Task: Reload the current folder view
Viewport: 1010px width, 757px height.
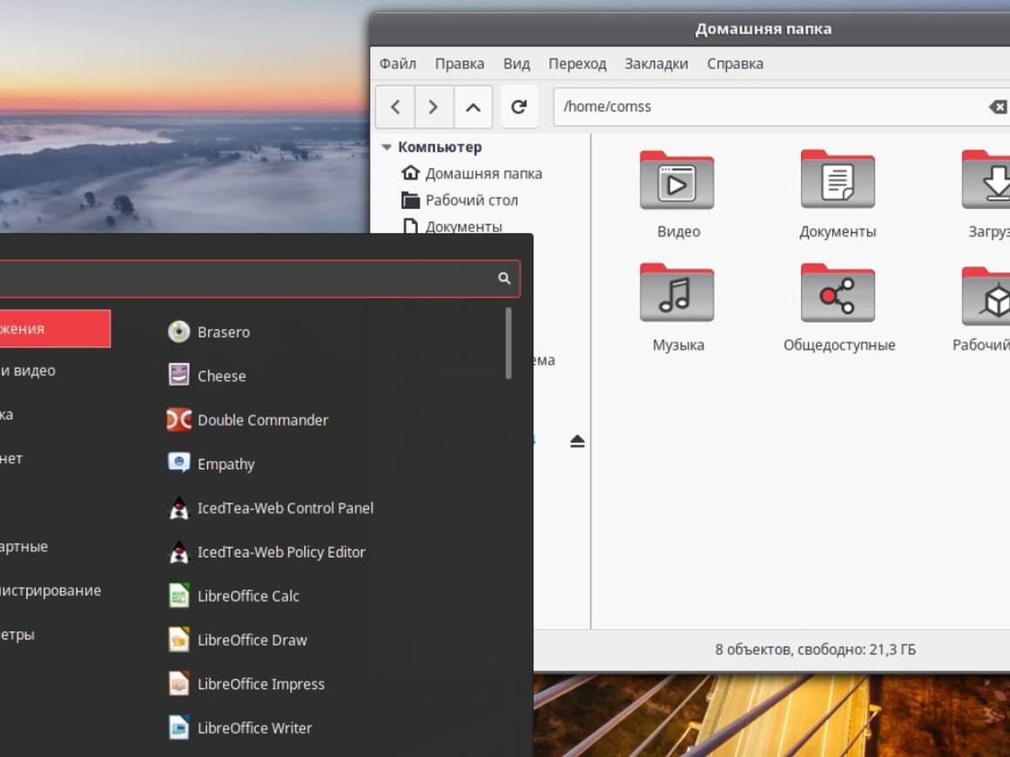Action: coord(519,107)
